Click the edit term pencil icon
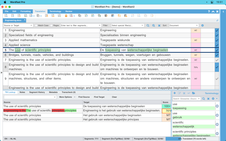 [x=179, y=93]
